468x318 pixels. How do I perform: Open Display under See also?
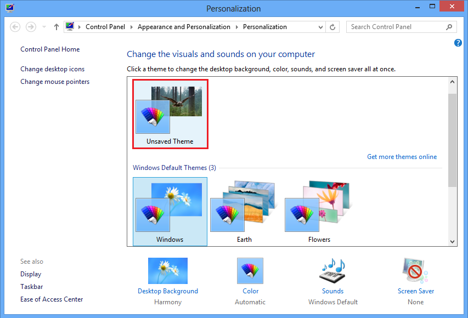pos(31,274)
